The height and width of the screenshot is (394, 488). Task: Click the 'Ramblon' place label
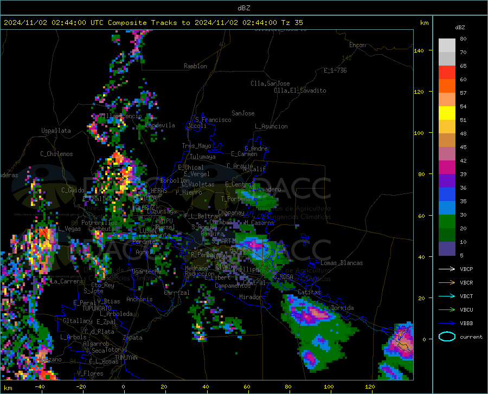tap(195, 66)
